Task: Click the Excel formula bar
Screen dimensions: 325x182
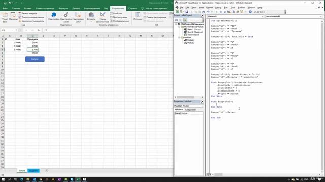Action: [x=108, y=30]
